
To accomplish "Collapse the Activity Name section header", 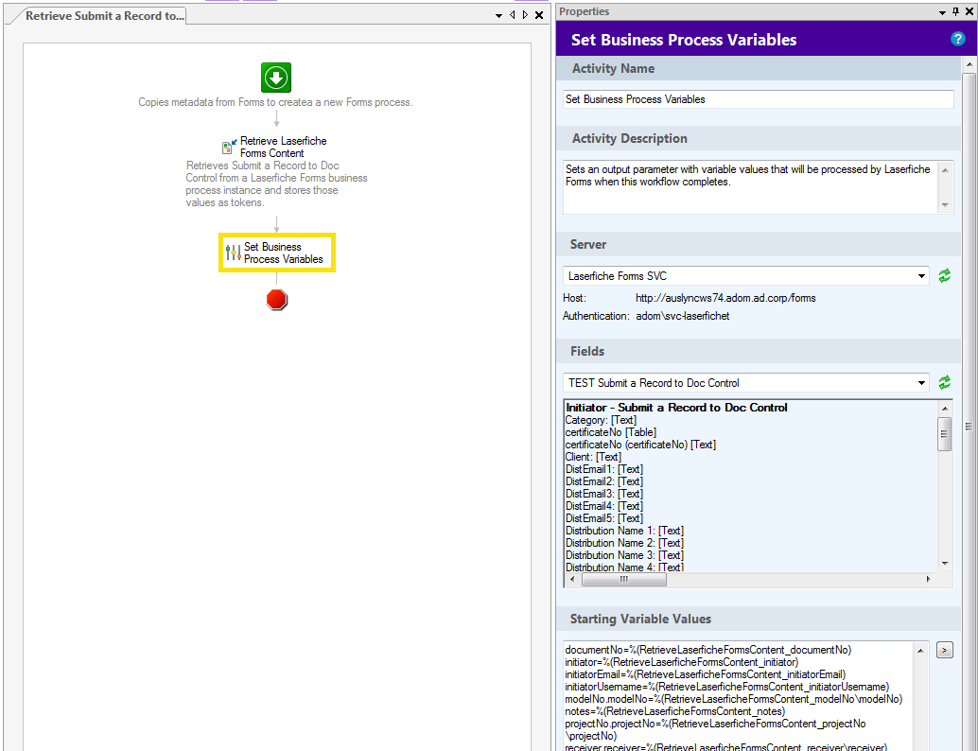I will 758,69.
